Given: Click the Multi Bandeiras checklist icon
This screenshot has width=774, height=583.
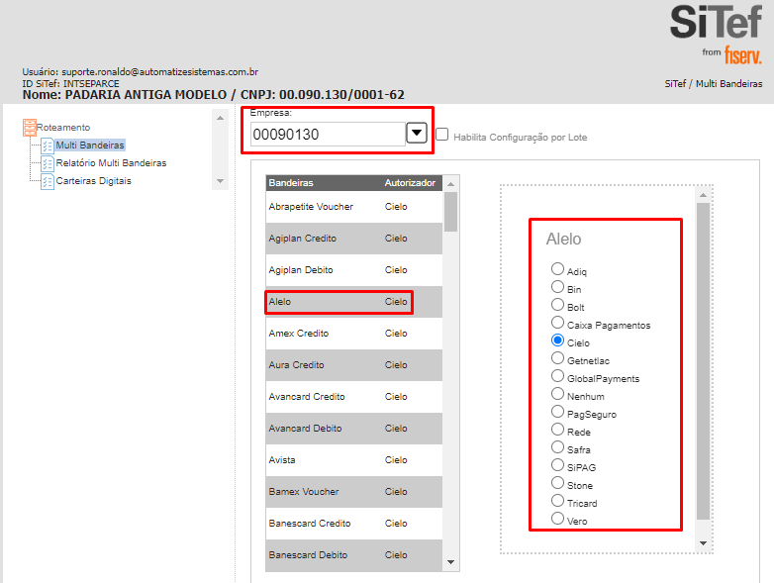Looking at the screenshot, I should [48, 146].
